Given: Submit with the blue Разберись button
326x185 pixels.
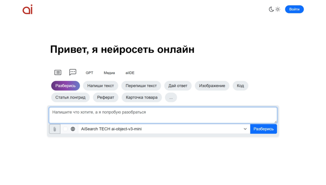Looking at the screenshot, I should pyautogui.click(x=263, y=129).
